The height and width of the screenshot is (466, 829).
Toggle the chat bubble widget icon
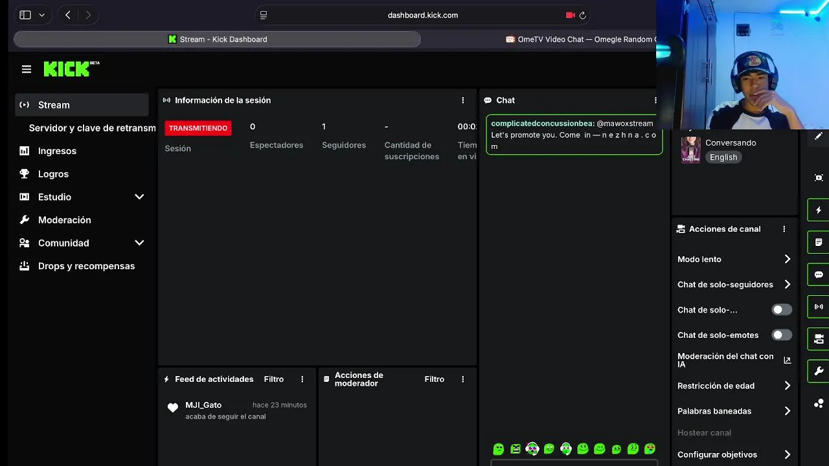819,274
